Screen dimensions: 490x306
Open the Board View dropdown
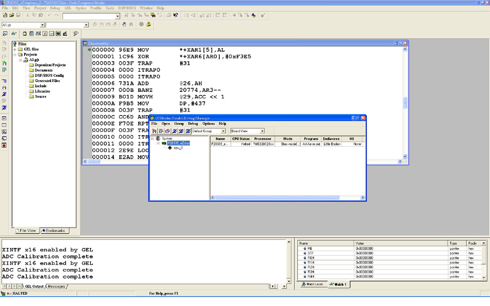point(262,131)
